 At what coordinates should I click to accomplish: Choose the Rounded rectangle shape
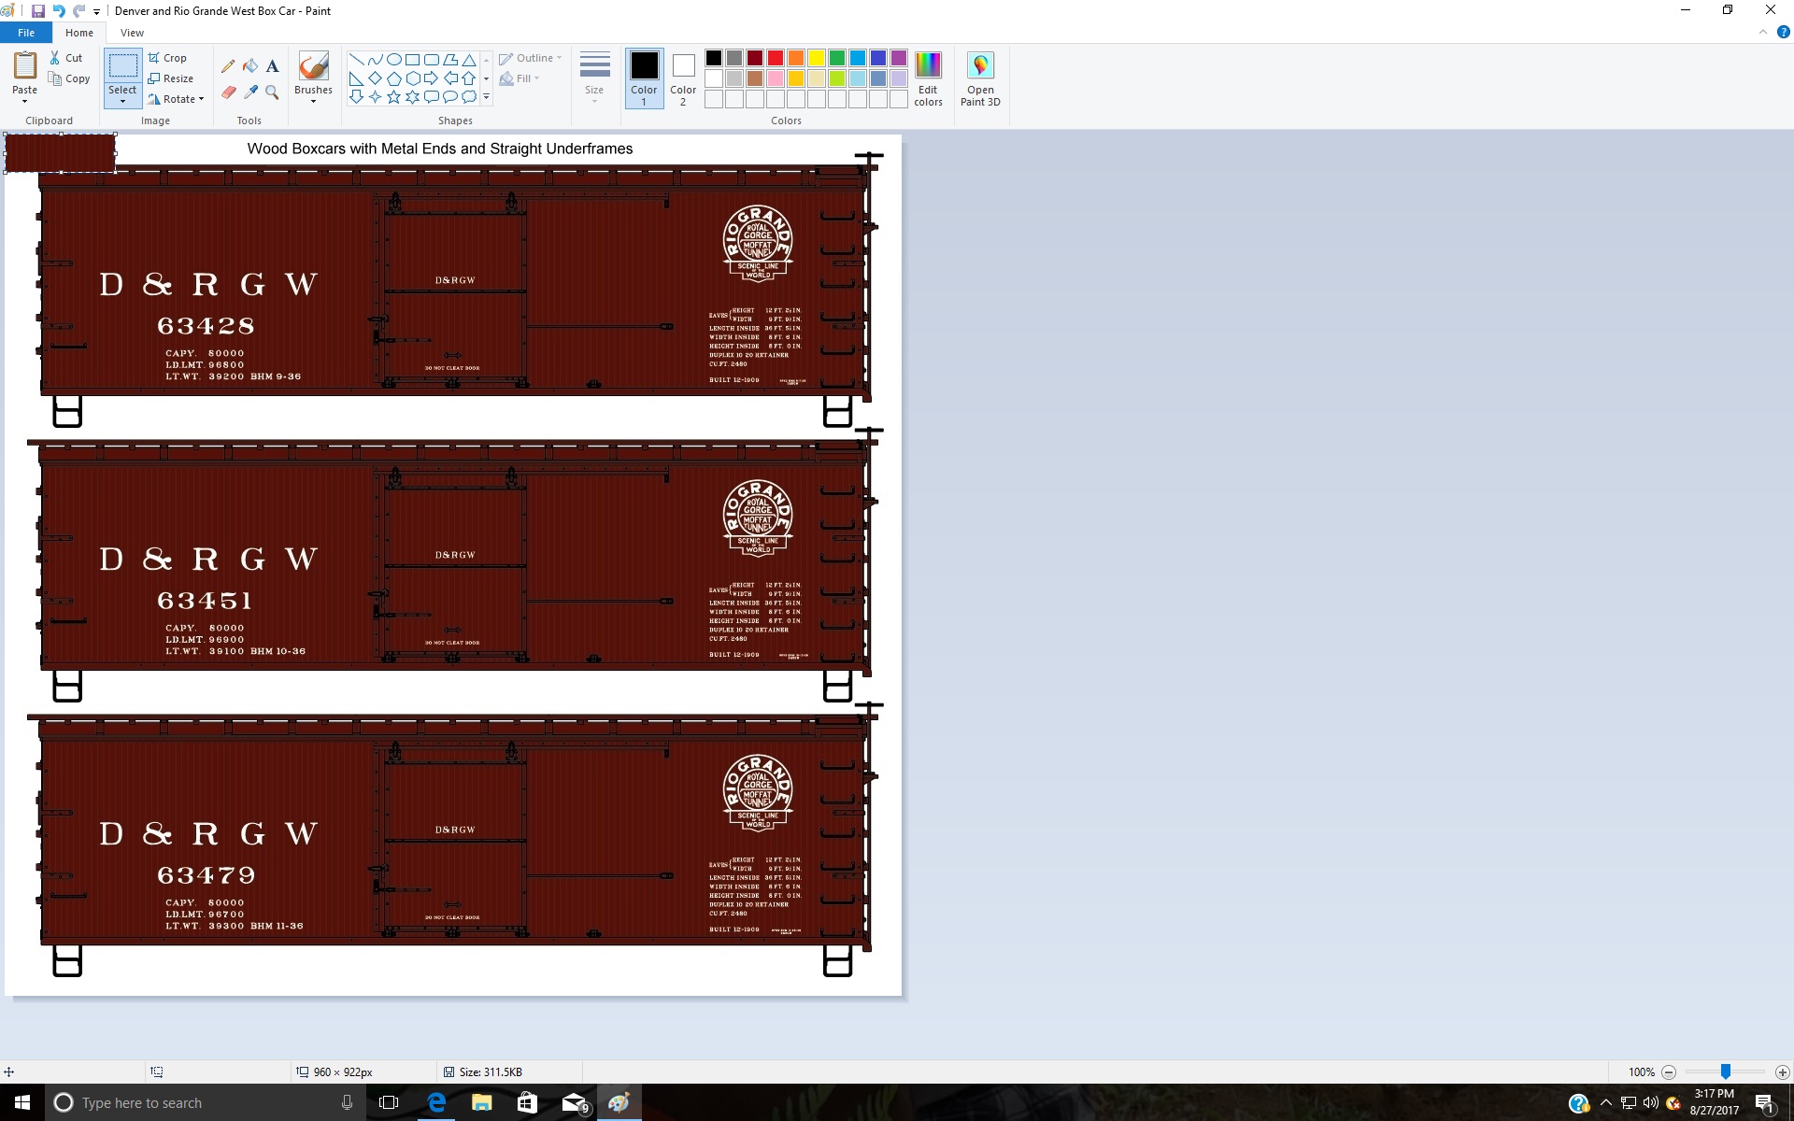(431, 60)
